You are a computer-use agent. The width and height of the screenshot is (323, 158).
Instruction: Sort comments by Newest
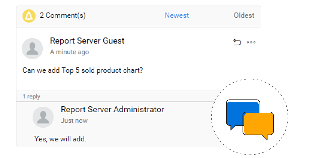pos(177,16)
